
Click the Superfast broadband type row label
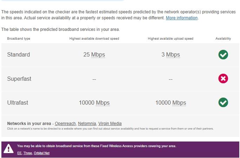[19, 79]
